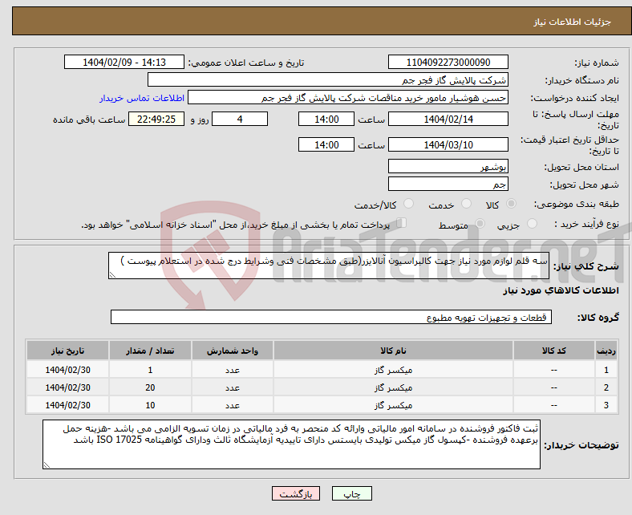Viewport: 632px width, 515px height.
Task: Click the unit عدد in row 3
Action: click(x=233, y=406)
